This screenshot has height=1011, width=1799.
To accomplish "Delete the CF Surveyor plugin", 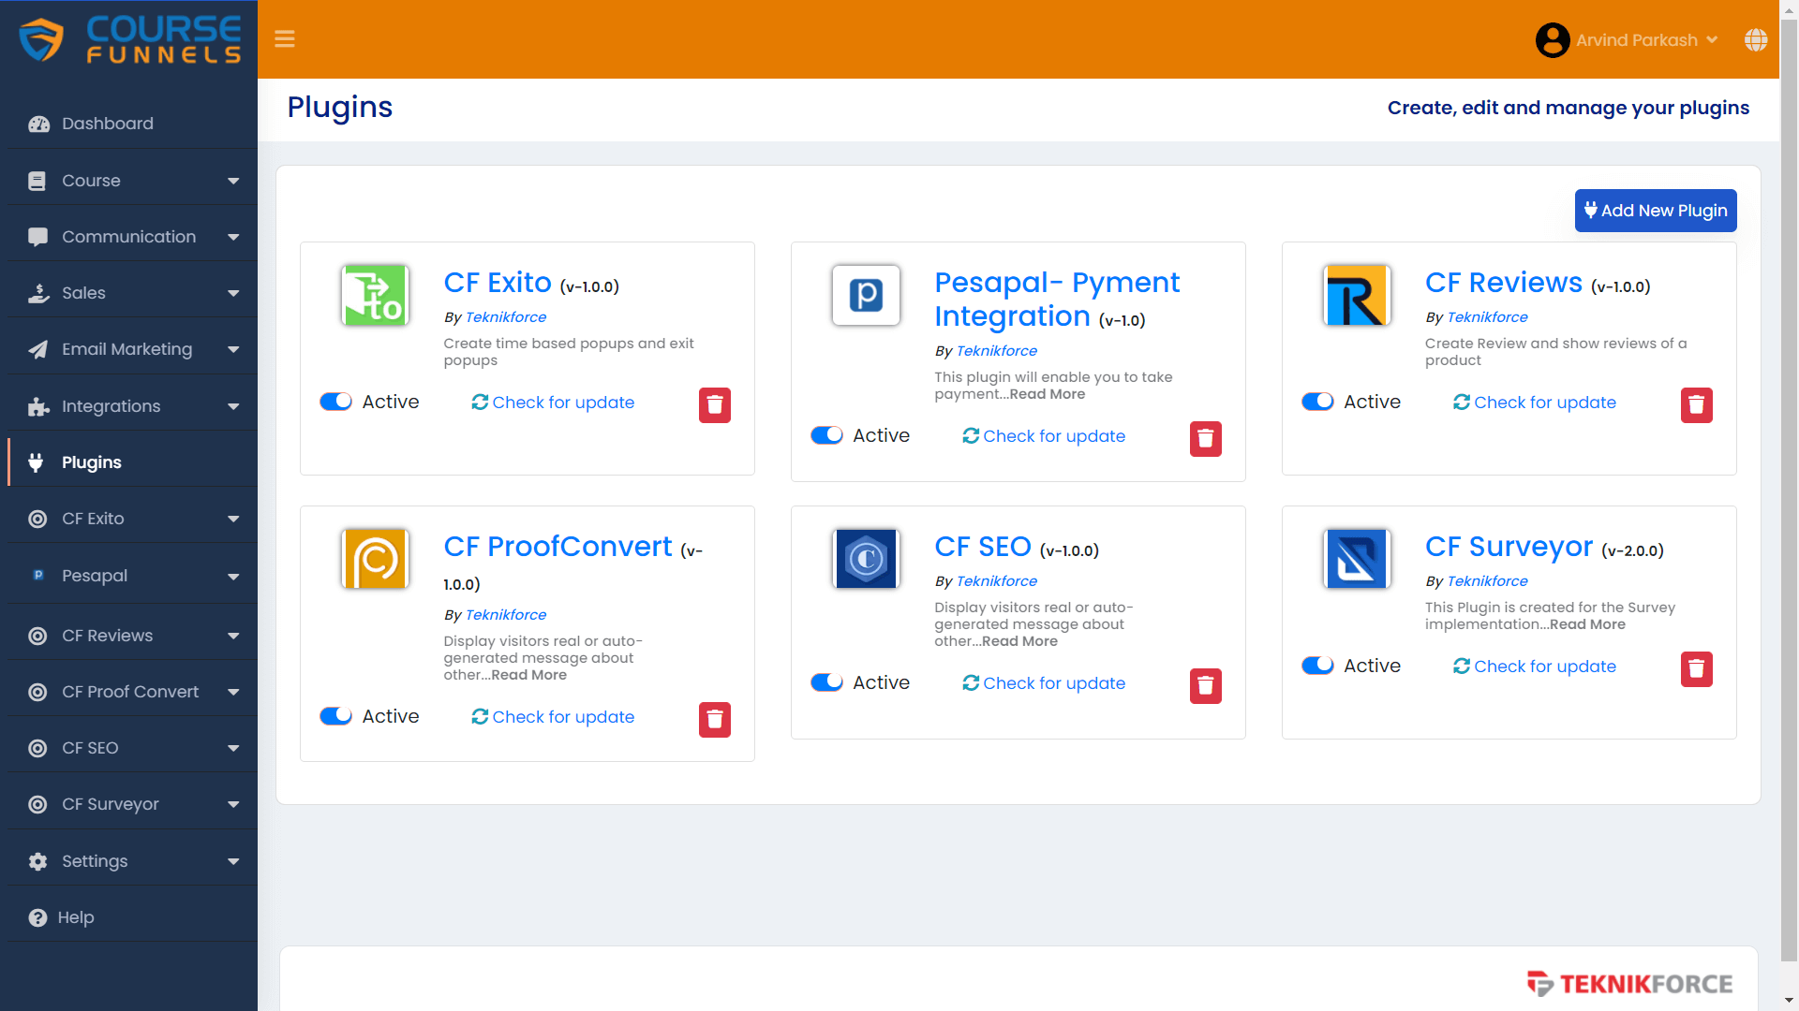I will click(1697, 669).
